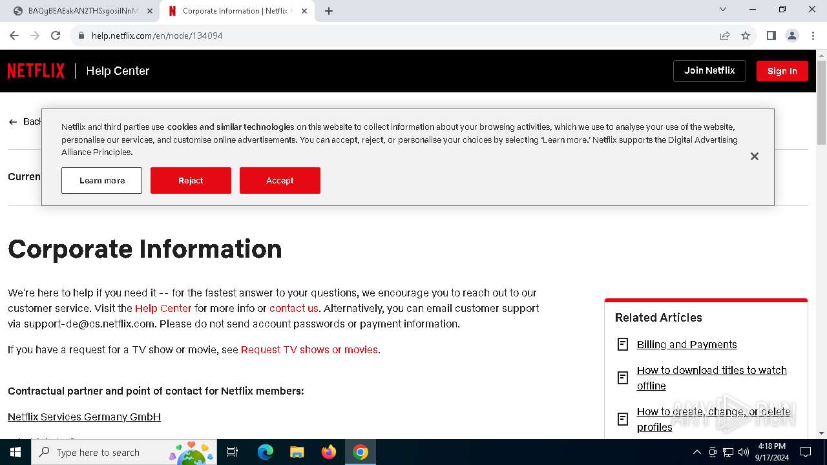Image resolution: width=827 pixels, height=465 pixels.
Task: Launch Microsoft Edge from the taskbar
Action: 266,452
